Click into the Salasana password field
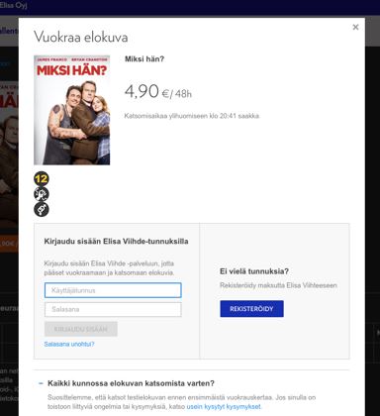The width and height of the screenshot is (380, 416). pyautogui.click(x=113, y=309)
